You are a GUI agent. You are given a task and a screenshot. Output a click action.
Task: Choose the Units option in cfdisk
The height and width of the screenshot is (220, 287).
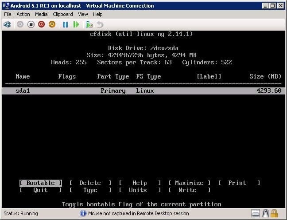[x=140, y=190]
